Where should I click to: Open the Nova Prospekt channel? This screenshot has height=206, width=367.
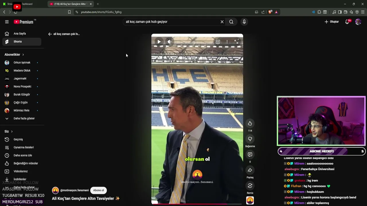point(22,87)
